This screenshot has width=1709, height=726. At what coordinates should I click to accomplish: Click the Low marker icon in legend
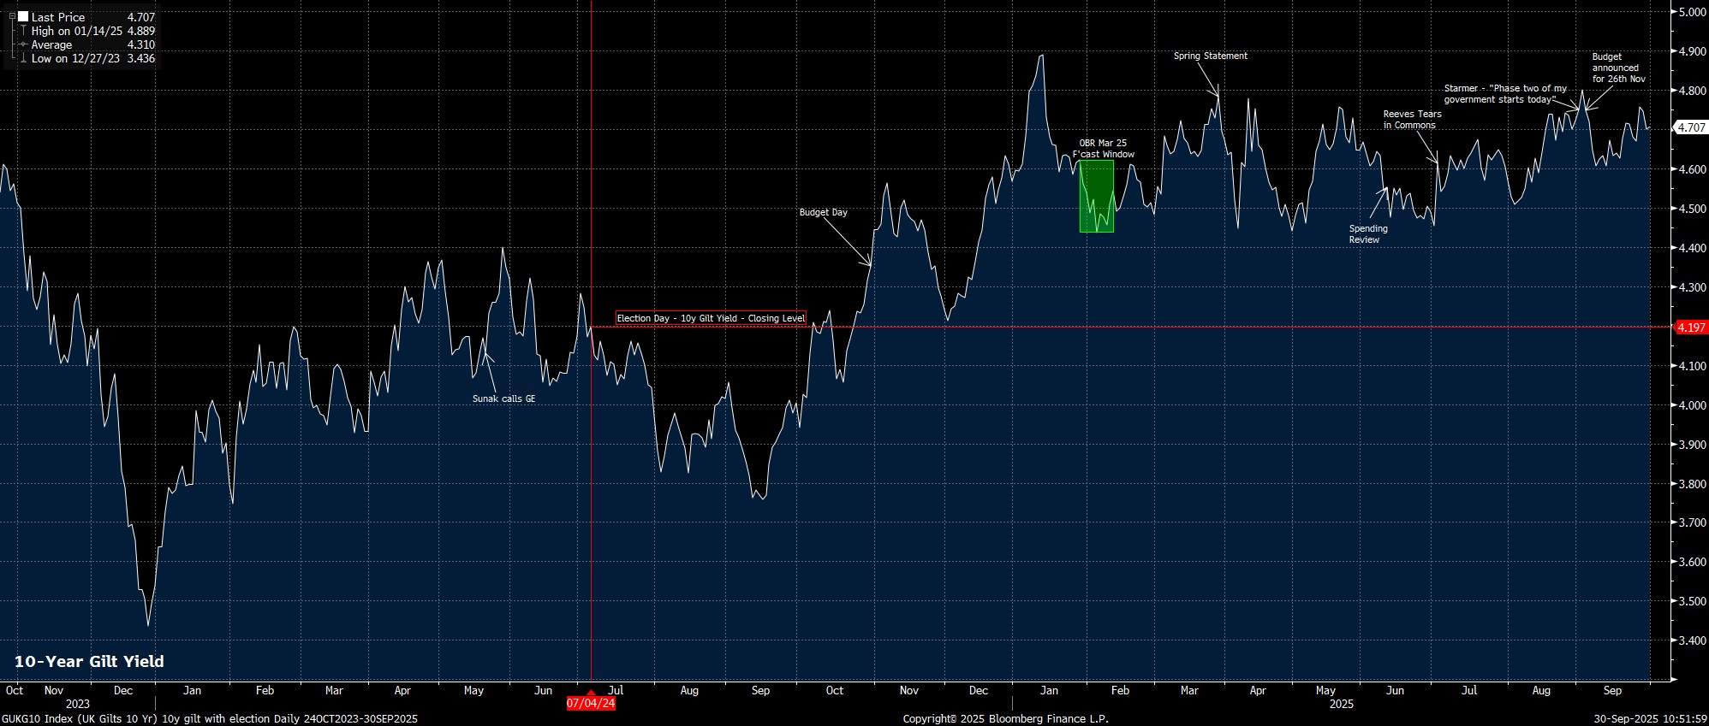click(x=23, y=58)
